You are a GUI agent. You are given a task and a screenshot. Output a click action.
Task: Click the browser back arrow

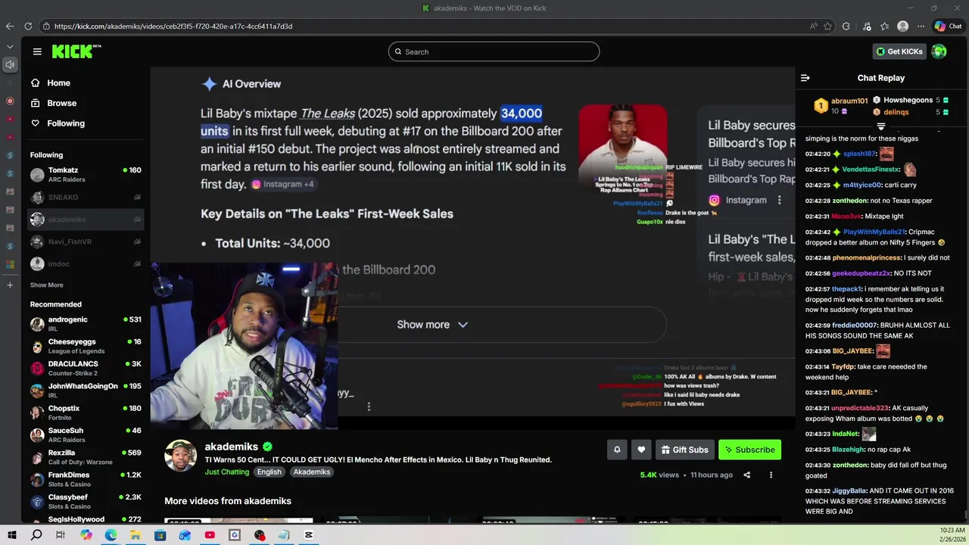pos(9,26)
